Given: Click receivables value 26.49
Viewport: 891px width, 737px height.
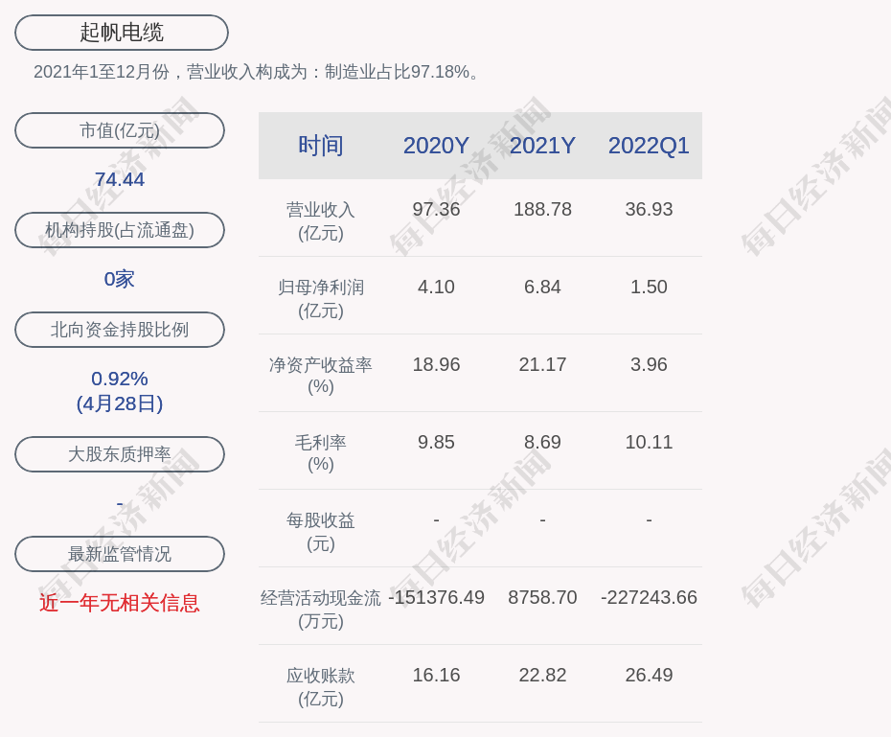Looking at the screenshot, I should 649,675.
